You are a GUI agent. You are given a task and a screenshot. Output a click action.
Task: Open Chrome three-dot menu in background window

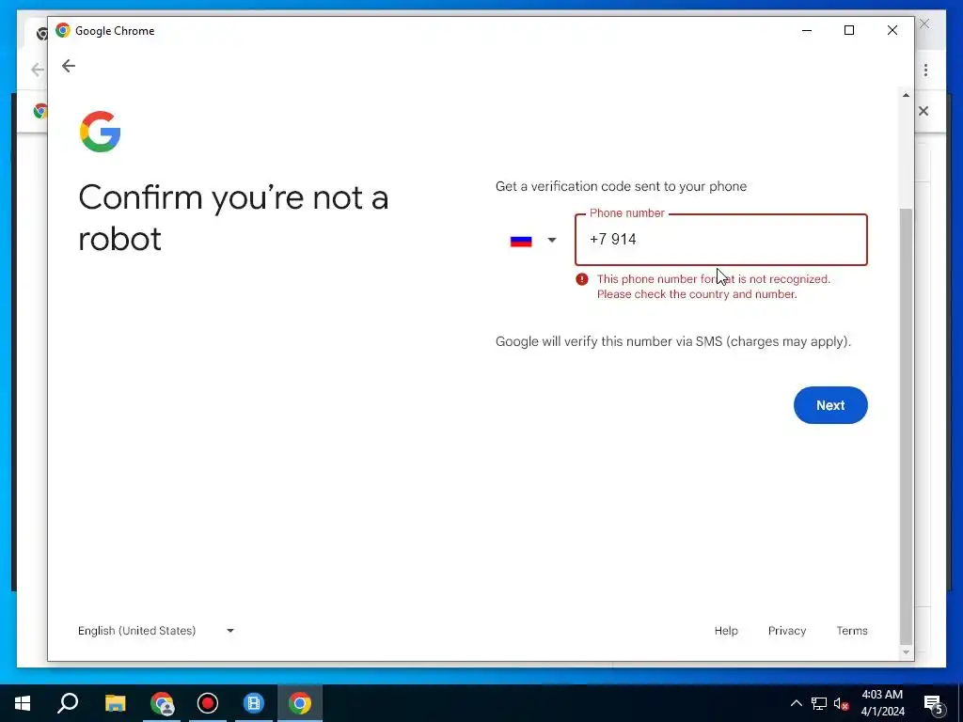925,70
